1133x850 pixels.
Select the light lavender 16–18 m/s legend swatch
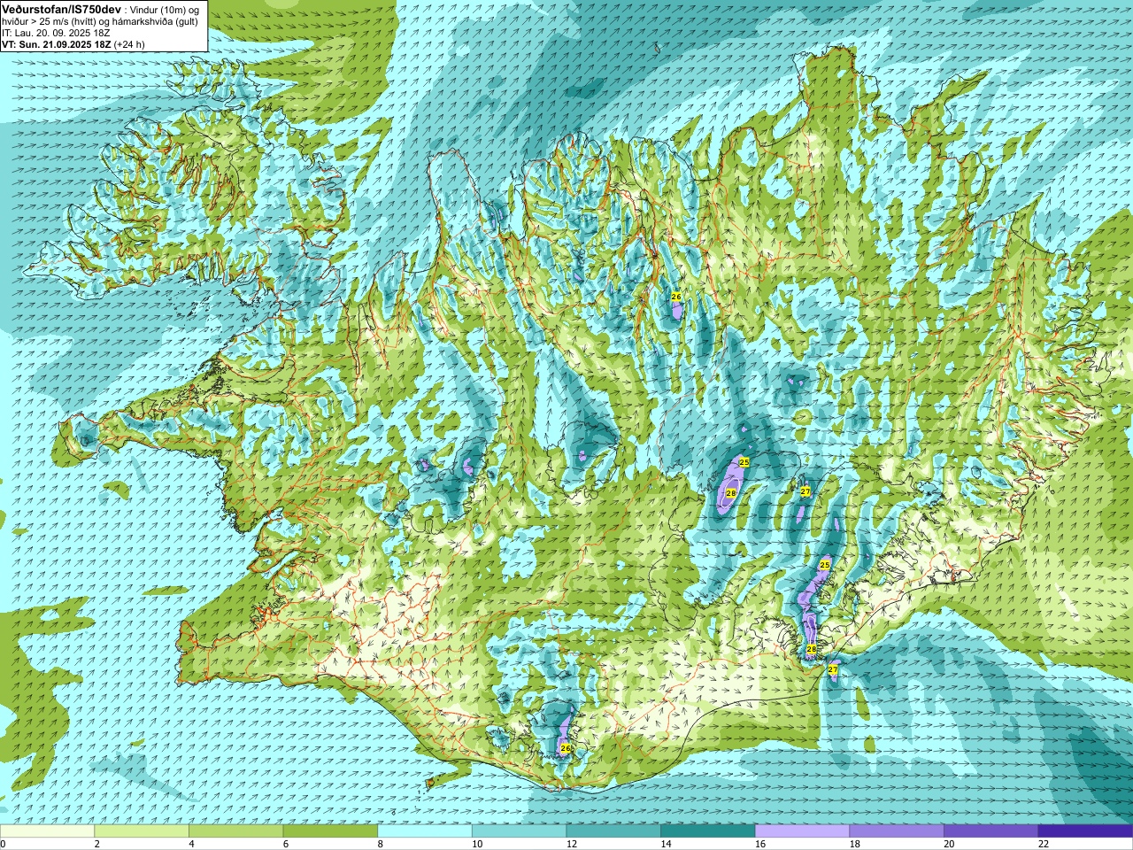[x=802, y=831]
